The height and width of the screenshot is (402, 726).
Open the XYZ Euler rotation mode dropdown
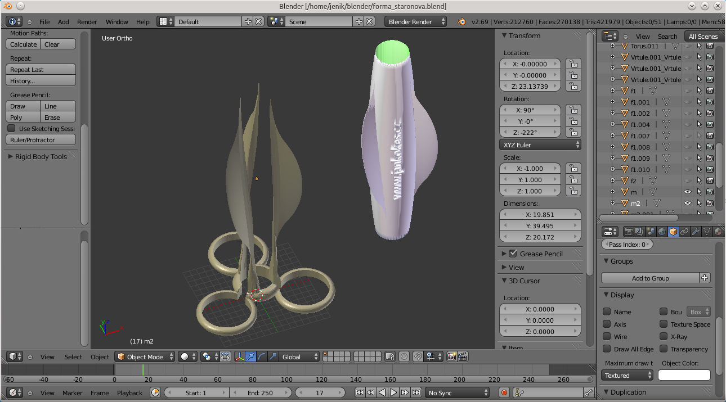540,145
